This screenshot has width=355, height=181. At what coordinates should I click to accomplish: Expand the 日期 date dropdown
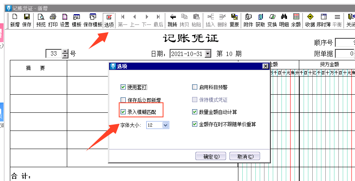coord(208,54)
